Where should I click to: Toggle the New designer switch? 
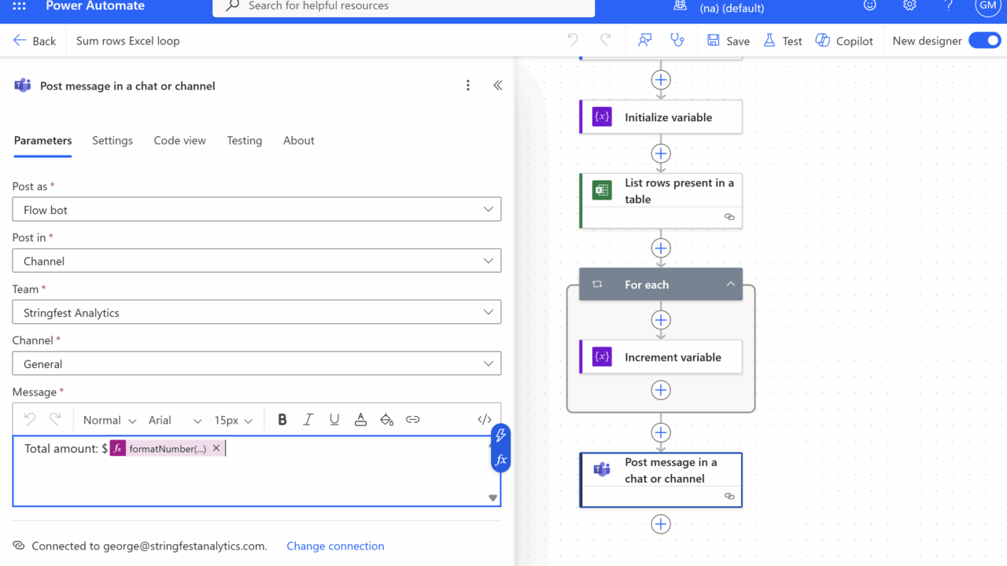(984, 40)
